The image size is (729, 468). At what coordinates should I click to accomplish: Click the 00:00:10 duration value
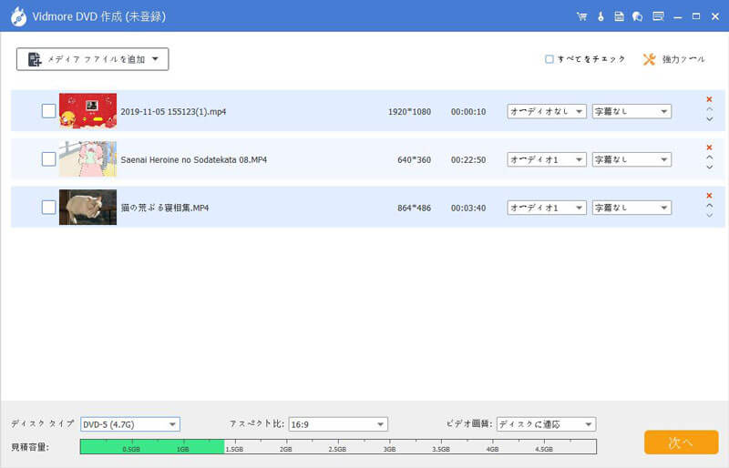tap(468, 112)
